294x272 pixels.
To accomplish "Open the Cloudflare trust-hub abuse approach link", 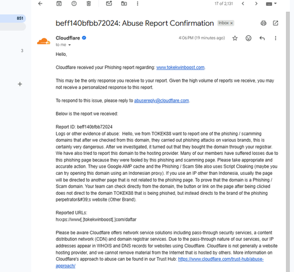I will coord(220,259).
